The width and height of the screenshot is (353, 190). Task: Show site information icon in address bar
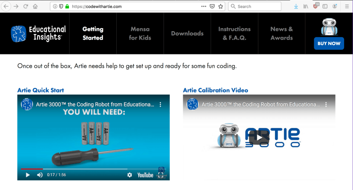point(55,6)
